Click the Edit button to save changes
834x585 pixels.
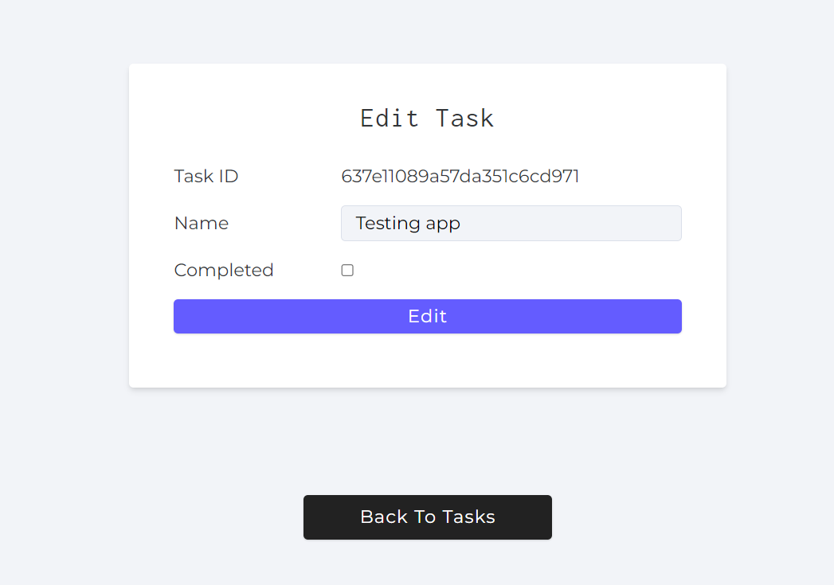coord(427,316)
